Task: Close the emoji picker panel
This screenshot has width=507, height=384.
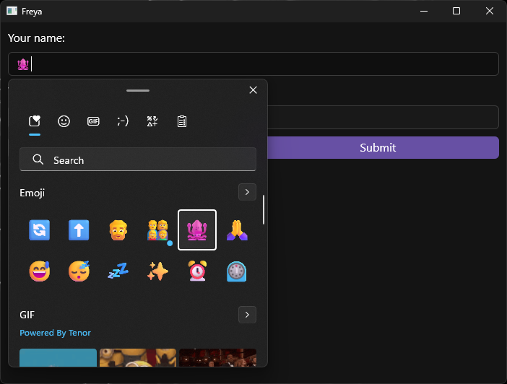Action: 253,90
